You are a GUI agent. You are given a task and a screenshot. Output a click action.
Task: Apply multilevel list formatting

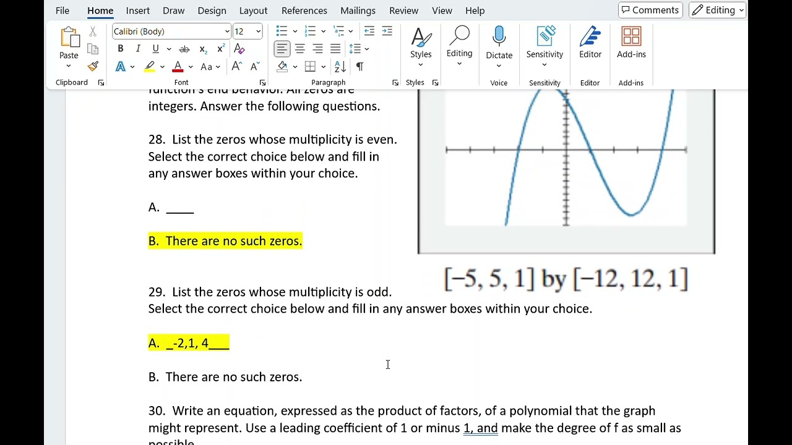(338, 31)
